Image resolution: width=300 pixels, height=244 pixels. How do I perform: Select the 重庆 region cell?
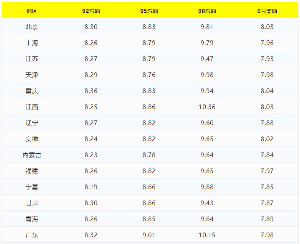point(32,91)
